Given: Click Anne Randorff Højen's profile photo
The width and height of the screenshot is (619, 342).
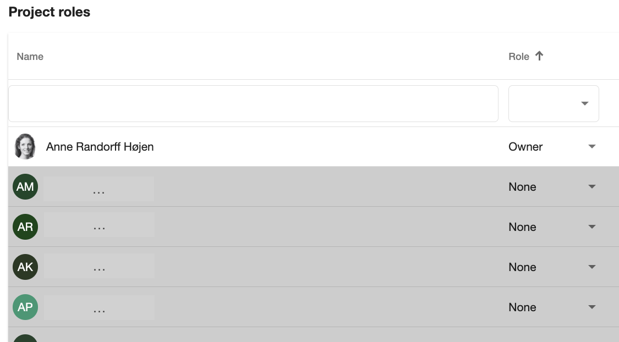Looking at the screenshot, I should tap(25, 146).
